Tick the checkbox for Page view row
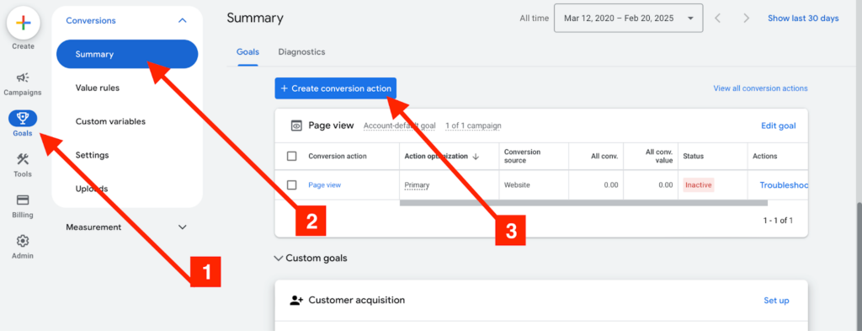The width and height of the screenshot is (862, 331). pyautogui.click(x=292, y=184)
